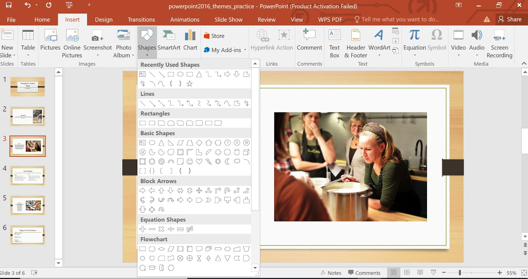This screenshot has height=279, width=528.
Task: Toggle the Notes pane in status bar
Action: point(331,273)
